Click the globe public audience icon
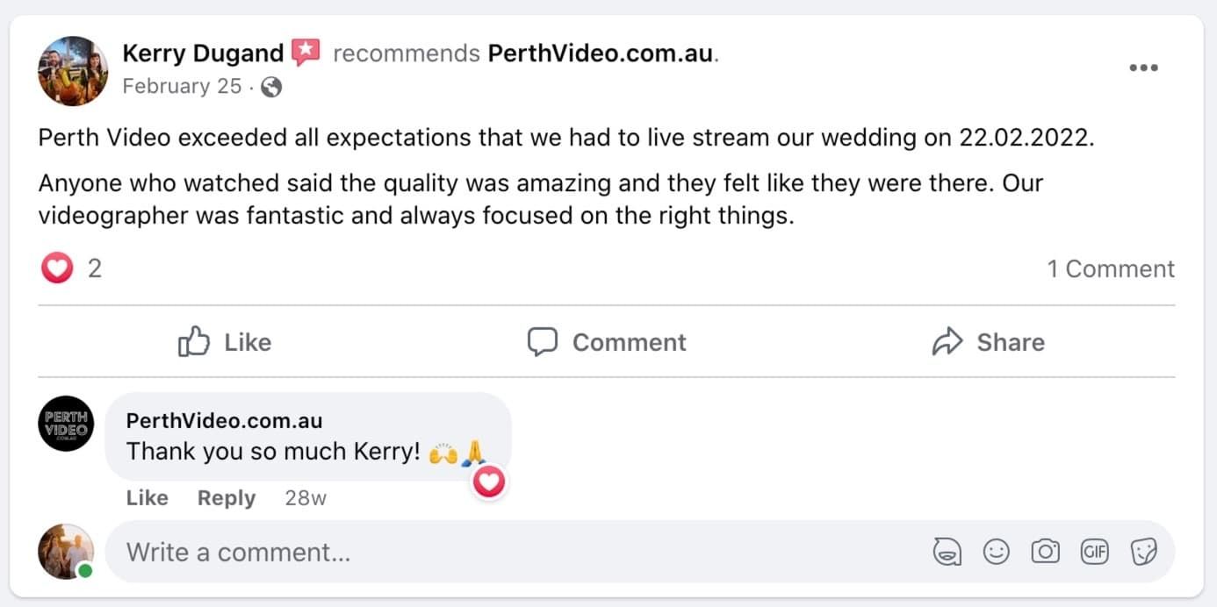This screenshot has width=1217, height=607. (x=272, y=87)
